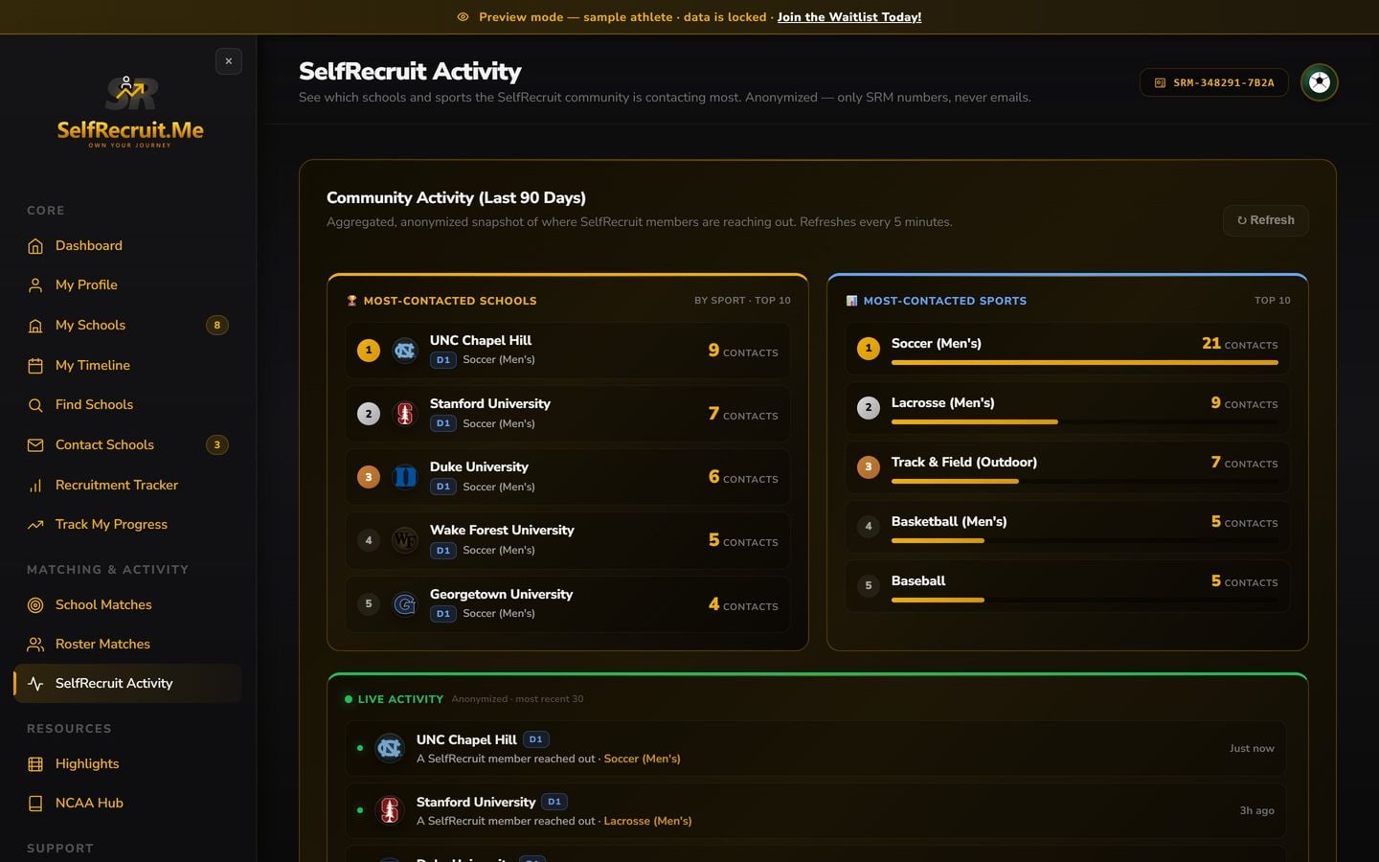The image size is (1379, 862).
Task: Click the My Schools building icon
Action: pos(35,326)
